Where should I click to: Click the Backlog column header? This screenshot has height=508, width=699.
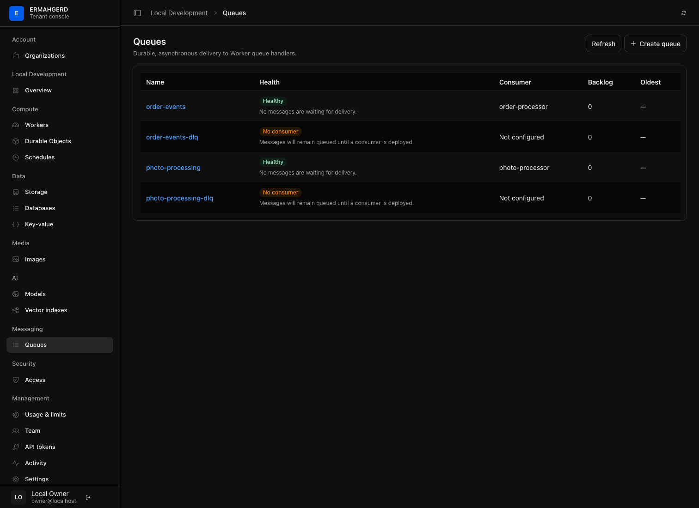601,82
